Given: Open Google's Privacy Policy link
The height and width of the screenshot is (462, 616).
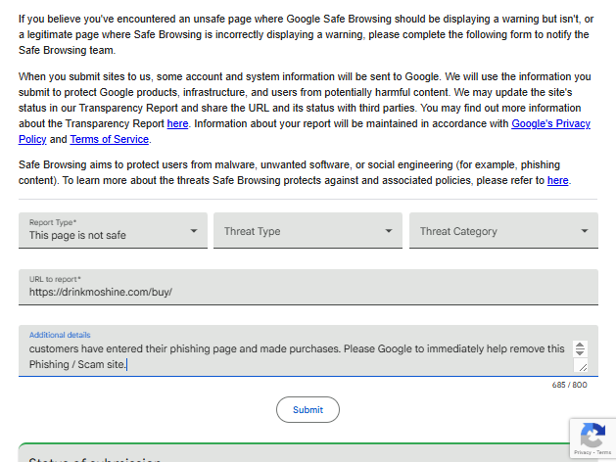Looking at the screenshot, I should point(550,124).
